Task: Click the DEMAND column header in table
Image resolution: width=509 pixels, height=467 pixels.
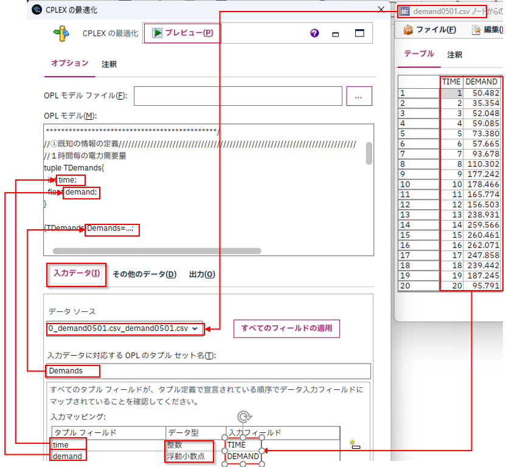Action: [482, 81]
